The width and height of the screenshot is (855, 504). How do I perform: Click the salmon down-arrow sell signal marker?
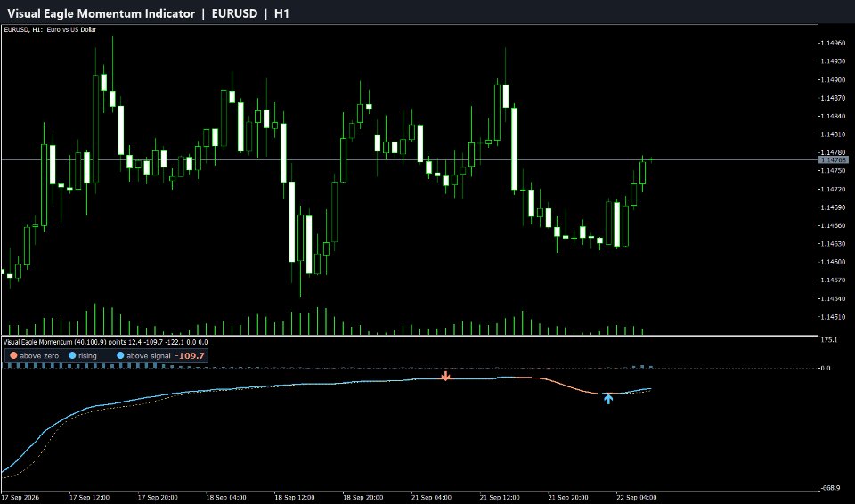tap(445, 376)
